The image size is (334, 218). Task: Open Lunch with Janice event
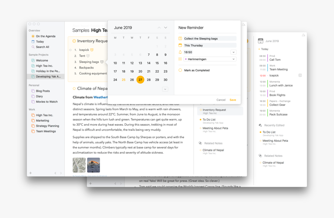point(281,86)
